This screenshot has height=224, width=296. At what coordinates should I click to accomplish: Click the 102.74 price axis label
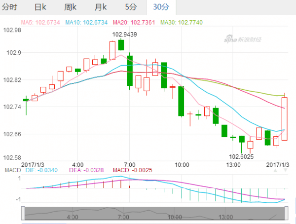pos(12,107)
